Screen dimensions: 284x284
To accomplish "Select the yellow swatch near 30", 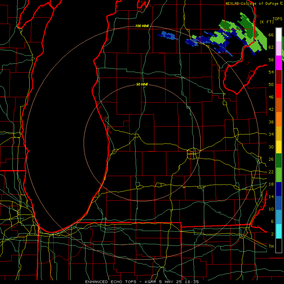I will [x=279, y=147].
